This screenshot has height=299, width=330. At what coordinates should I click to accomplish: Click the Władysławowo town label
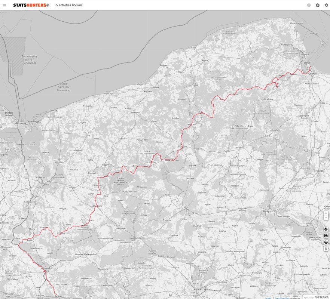coord(296,23)
